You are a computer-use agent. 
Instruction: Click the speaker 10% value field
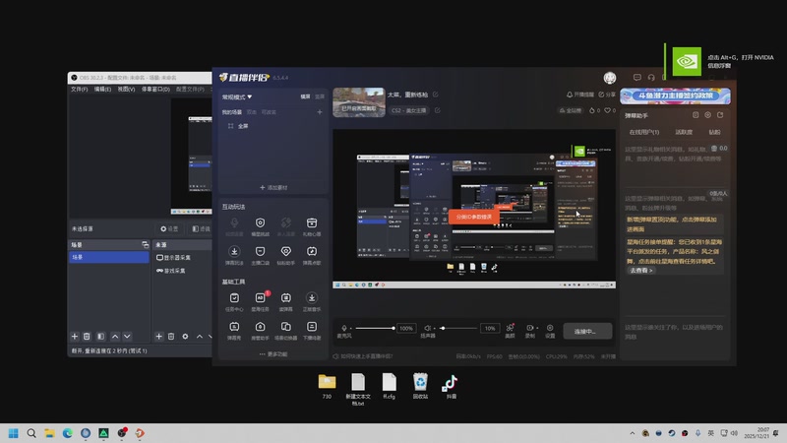tap(489, 328)
